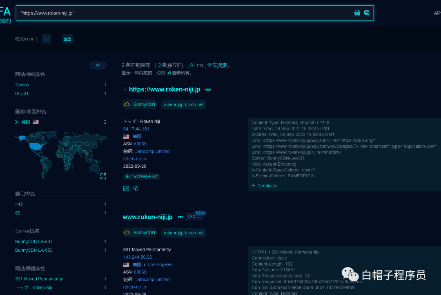Image resolution: width=441 pixels, height=295 pixels.
Task: Filter by server BunnyCDN-LA-637 in sidebar
Action: (x=34, y=242)
